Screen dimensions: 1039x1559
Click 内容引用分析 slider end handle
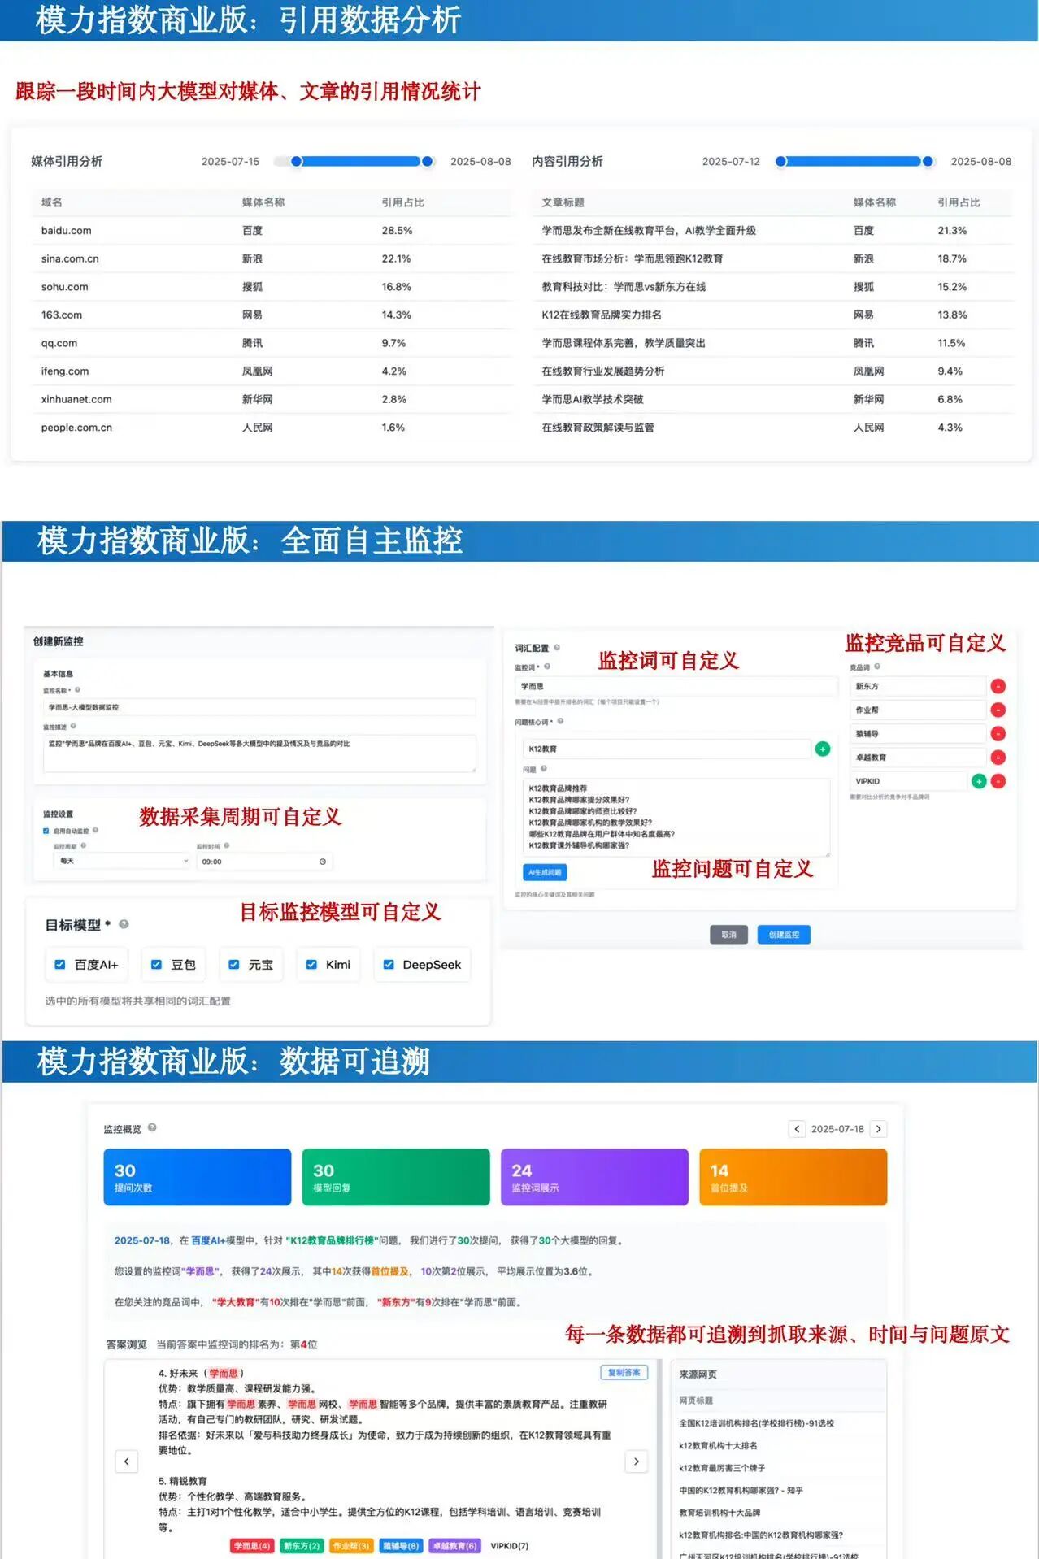[x=928, y=161]
